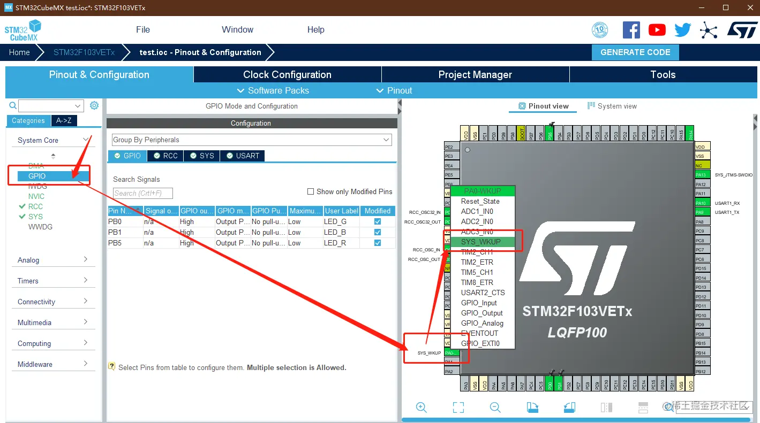The height and width of the screenshot is (423, 760).
Task: Select the USART configuration tab
Action: 243,156
